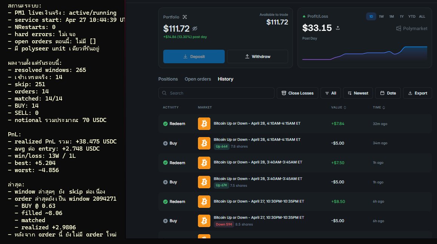Click plus icon of 34m ago Buy
This screenshot has height=244, width=437.
click(x=165, y=143)
